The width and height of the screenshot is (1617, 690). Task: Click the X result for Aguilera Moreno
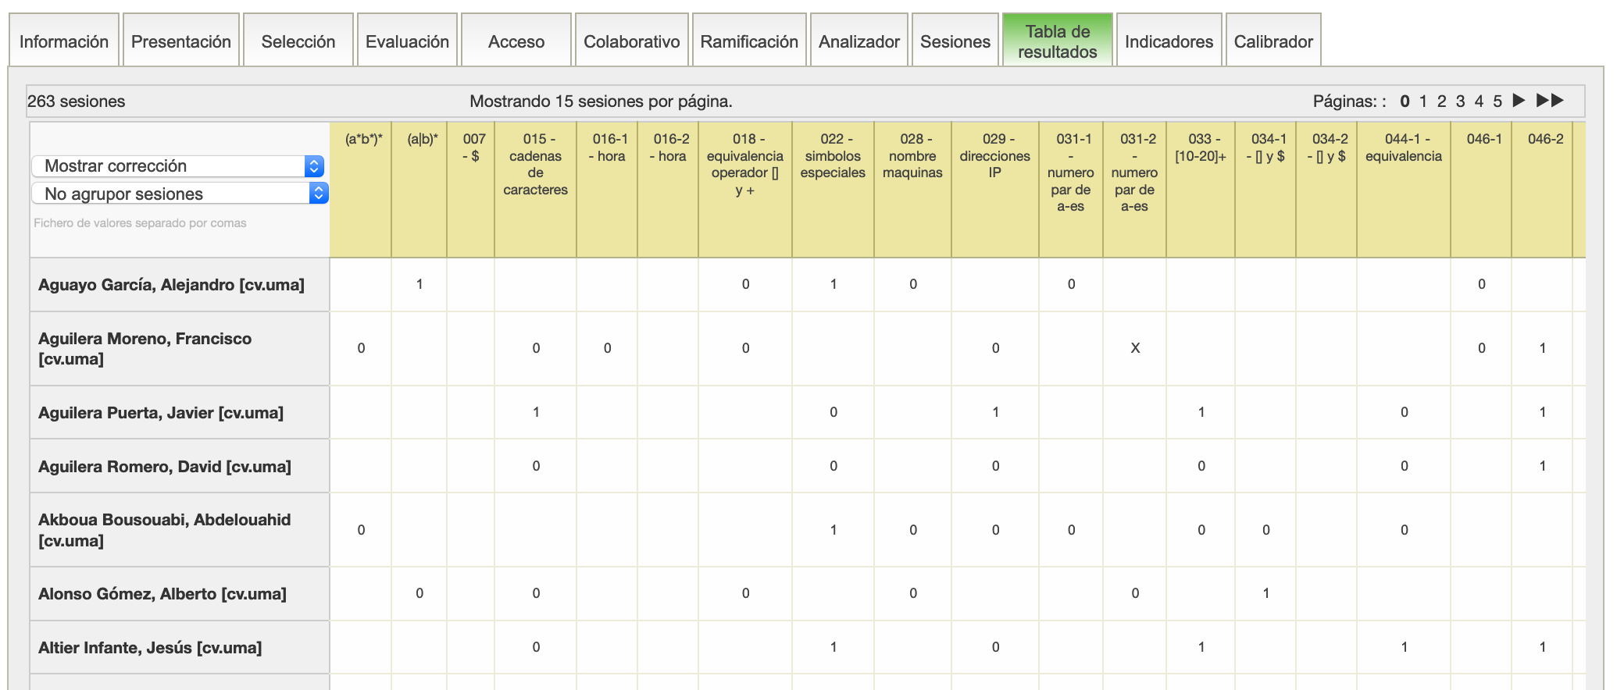pyautogui.click(x=1135, y=348)
